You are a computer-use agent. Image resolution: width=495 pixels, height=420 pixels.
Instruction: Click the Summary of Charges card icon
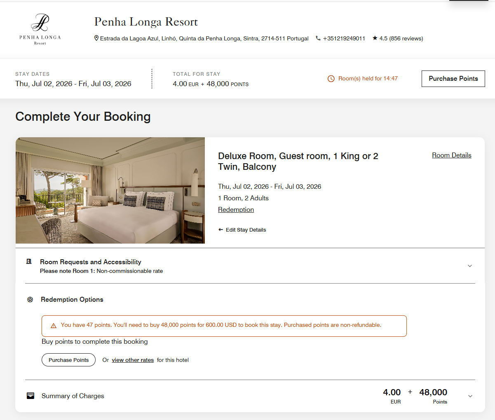point(30,395)
